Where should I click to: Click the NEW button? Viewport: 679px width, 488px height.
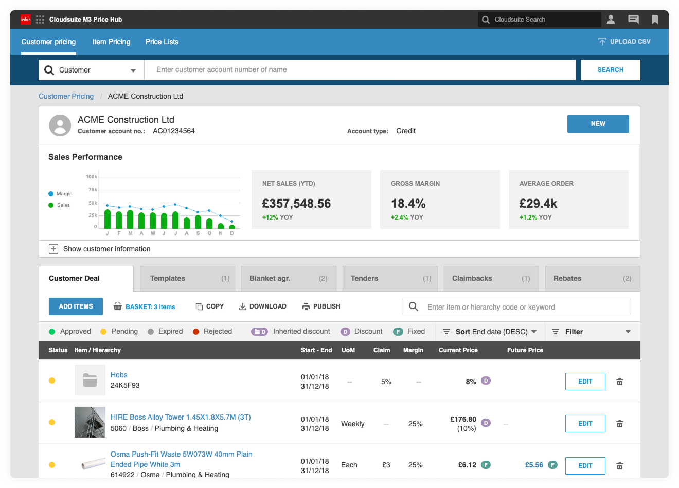598,124
